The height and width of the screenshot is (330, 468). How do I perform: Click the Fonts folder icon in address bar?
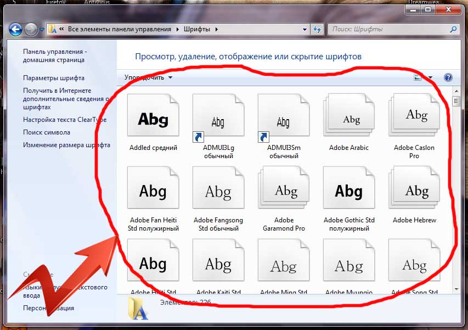click(x=52, y=29)
